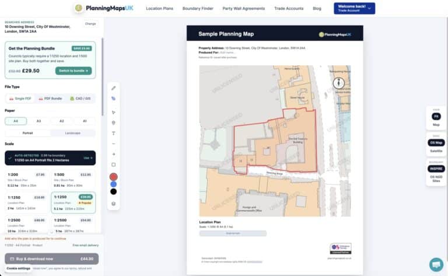Image resolution: width=448 pixels, height=276 pixels.
Task: Select the 1:2500 5 ha scale card
Action: (x=73, y=225)
